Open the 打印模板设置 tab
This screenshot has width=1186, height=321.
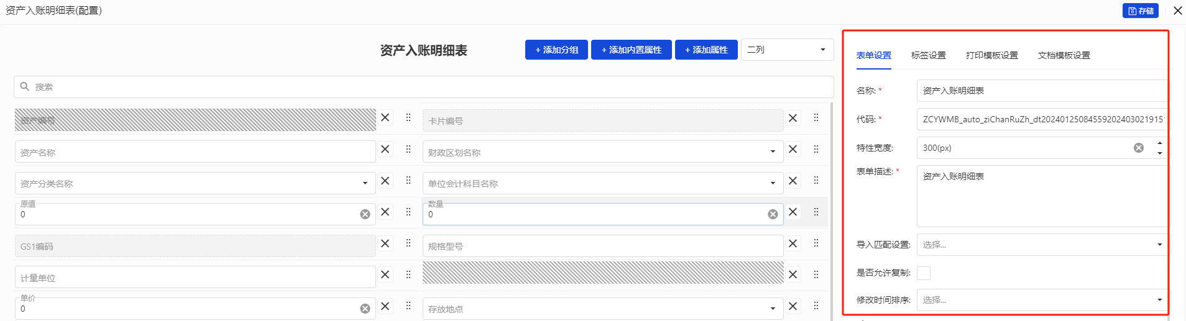point(991,55)
